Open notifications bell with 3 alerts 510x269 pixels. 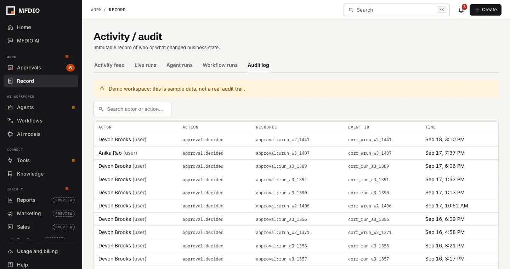coord(461,10)
